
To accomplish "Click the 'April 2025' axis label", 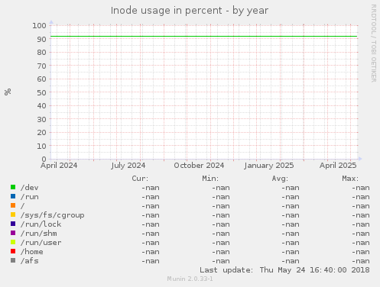I will pos(338,166).
